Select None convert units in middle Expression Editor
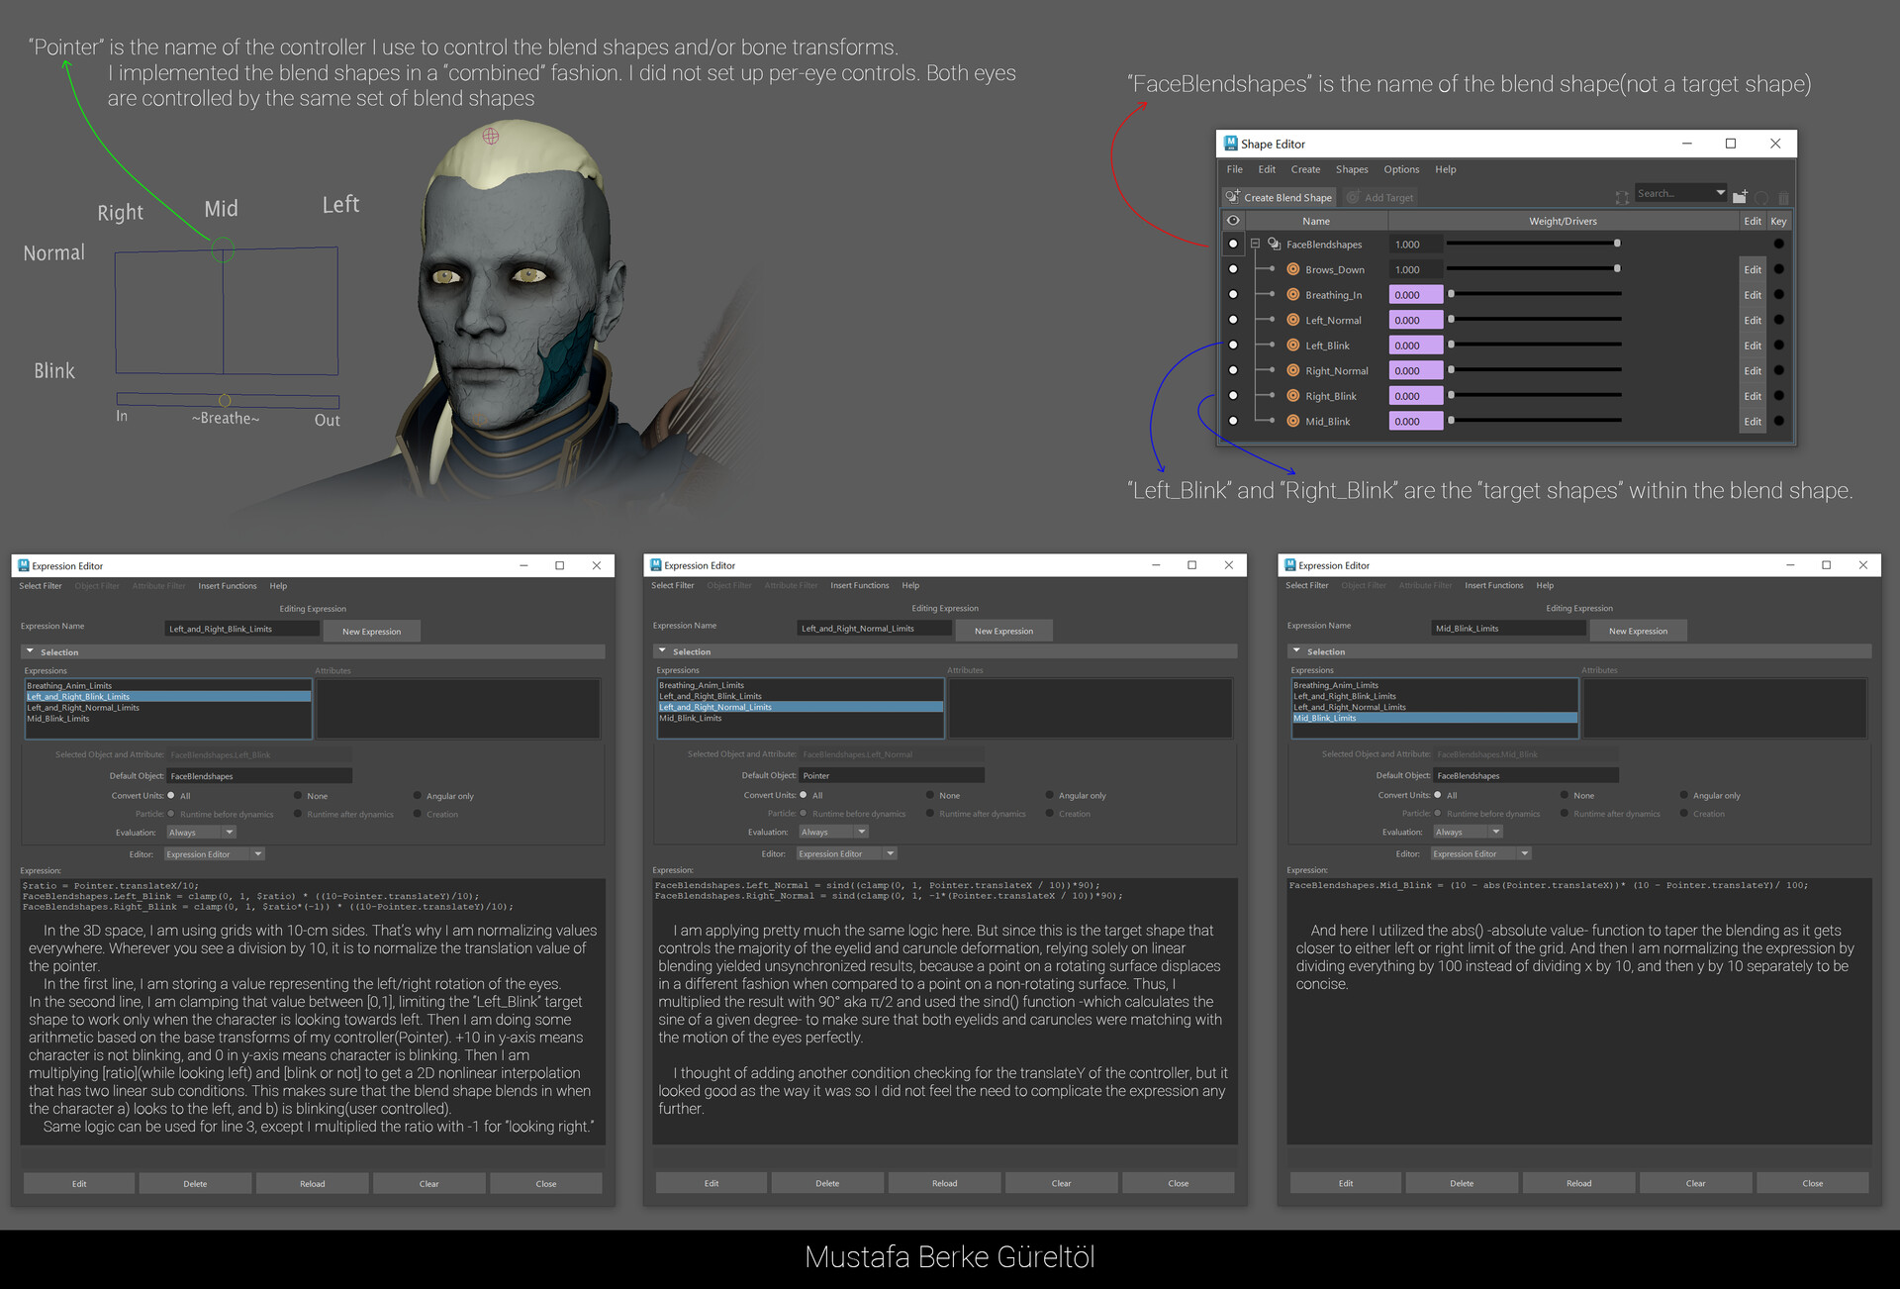The width and height of the screenshot is (1900, 1289). [x=930, y=795]
